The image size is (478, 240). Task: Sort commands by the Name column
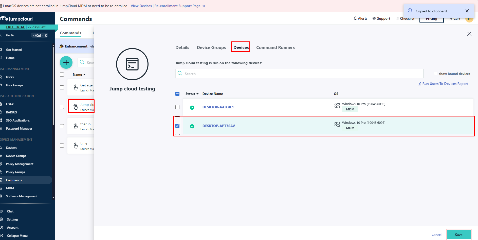[79, 75]
